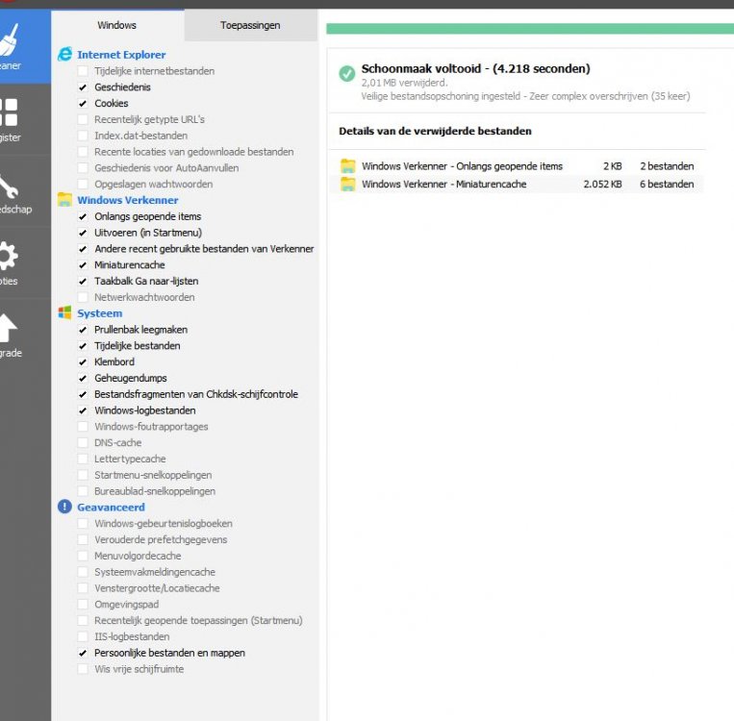Switch to the Toepassingen tab
The height and width of the screenshot is (721, 734).
(x=250, y=25)
